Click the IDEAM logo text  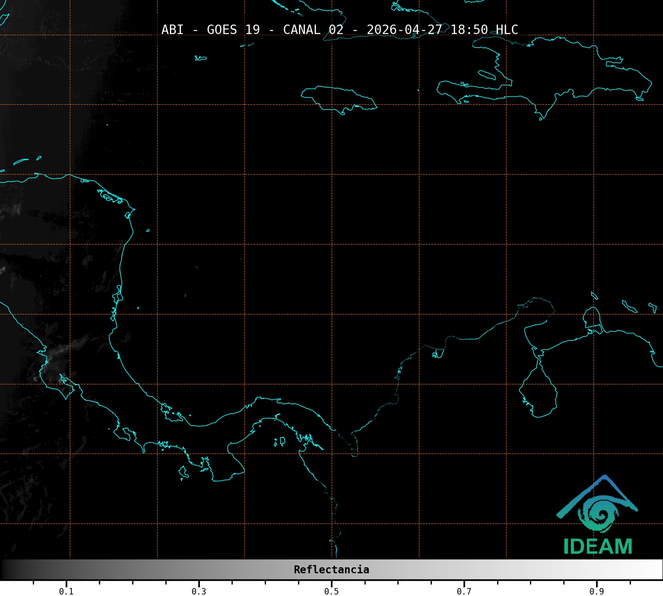598,547
